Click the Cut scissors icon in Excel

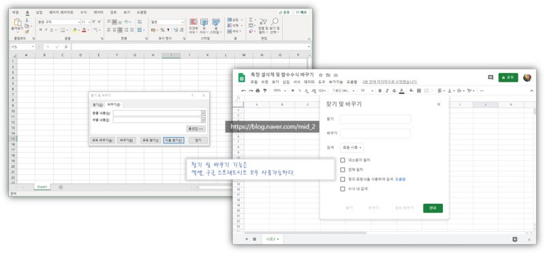(27, 20)
